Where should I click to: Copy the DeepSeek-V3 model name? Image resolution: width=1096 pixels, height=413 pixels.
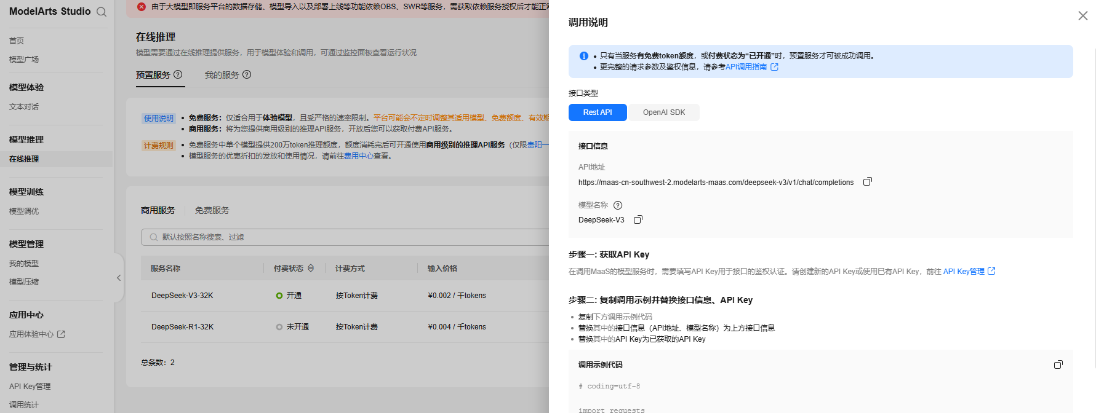638,219
